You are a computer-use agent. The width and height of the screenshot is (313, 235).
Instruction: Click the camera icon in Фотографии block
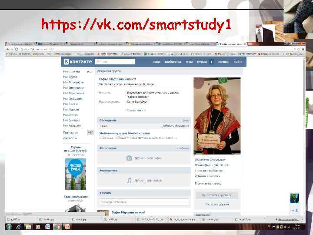tap(130, 158)
